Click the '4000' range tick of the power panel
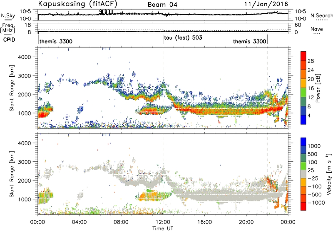 pos(24,57)
